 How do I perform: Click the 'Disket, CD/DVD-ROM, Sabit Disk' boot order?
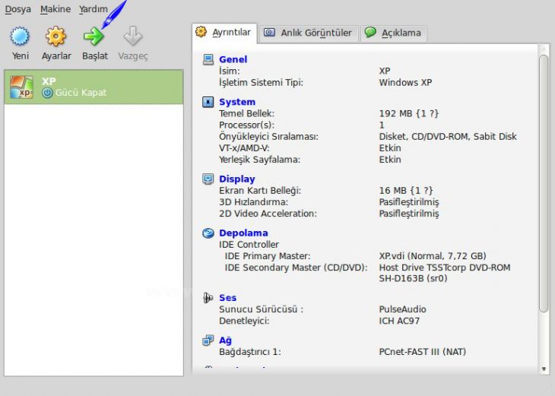pyautogui.click(x=448, y=137)
